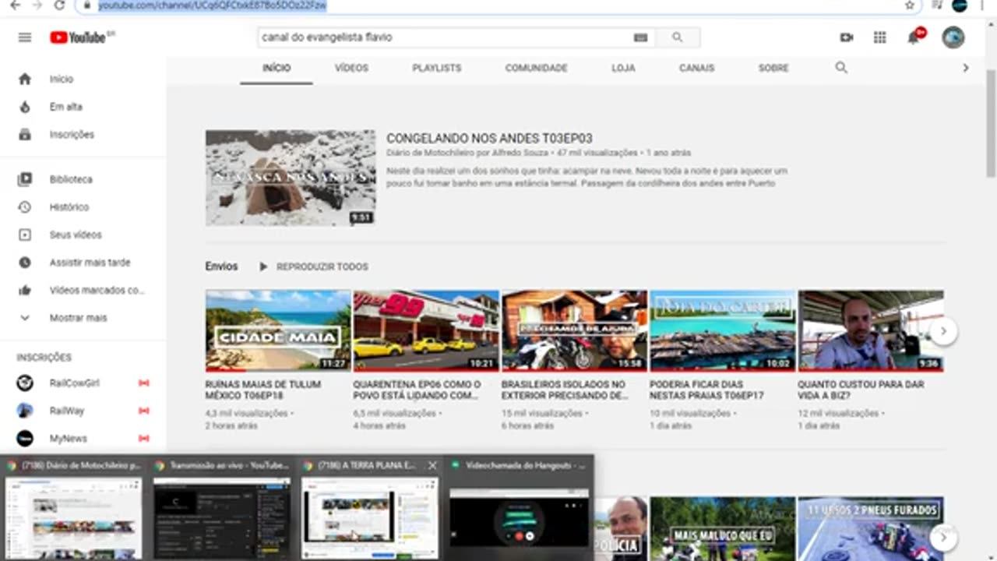Open QUANTO CUSTOU PARA DAR VIDA title

click(860, 390)
